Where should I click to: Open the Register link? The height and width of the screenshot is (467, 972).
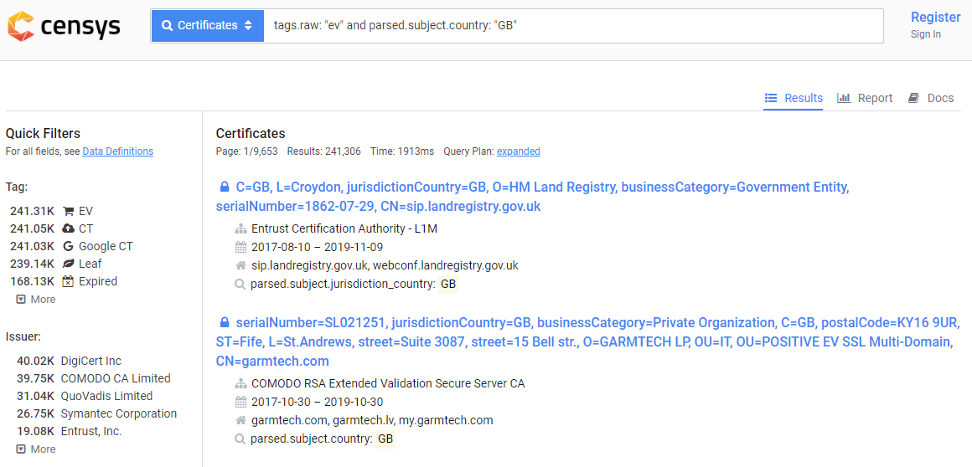click(935, 18)
